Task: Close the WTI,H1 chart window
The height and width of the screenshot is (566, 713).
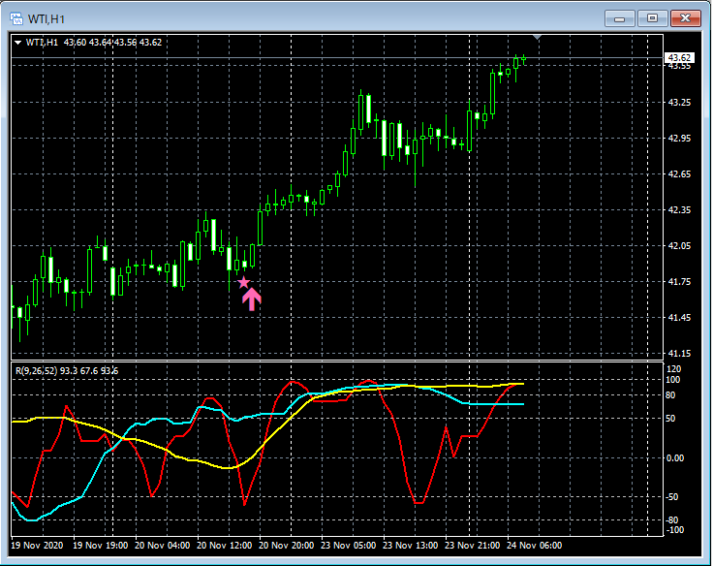Action: [686, 18]
